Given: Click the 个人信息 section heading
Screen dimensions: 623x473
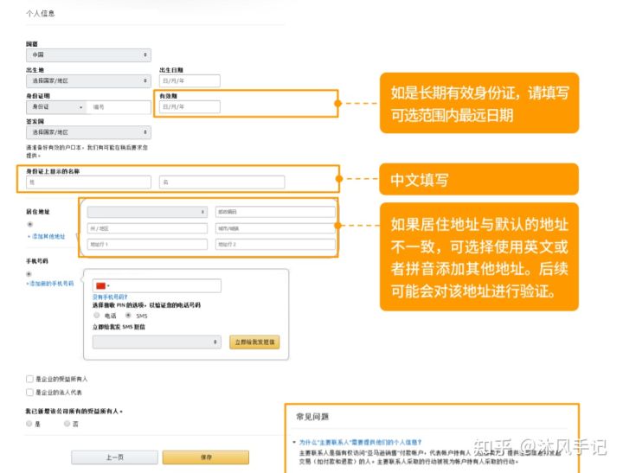Looking at the screenshot, I should click(x=41, y=14).
